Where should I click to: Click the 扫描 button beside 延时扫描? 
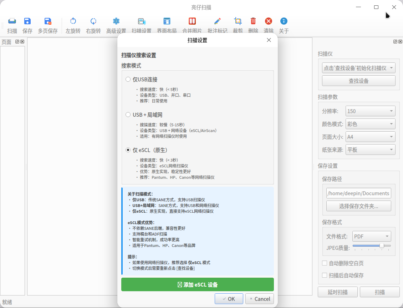(379, 292)
